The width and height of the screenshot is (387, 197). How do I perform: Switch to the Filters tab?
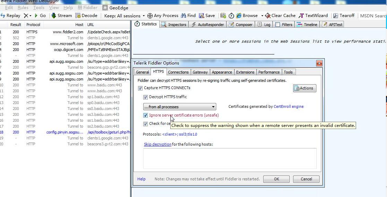coord(284,25)
